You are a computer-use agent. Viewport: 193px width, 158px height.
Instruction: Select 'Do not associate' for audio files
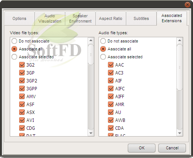coord(103,41)
